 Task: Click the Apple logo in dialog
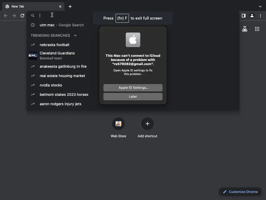click(133, 40)
